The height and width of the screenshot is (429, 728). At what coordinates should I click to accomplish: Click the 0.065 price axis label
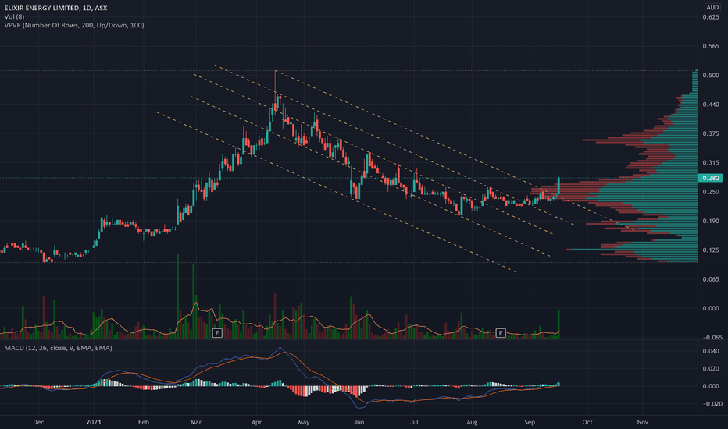(711, 279)
